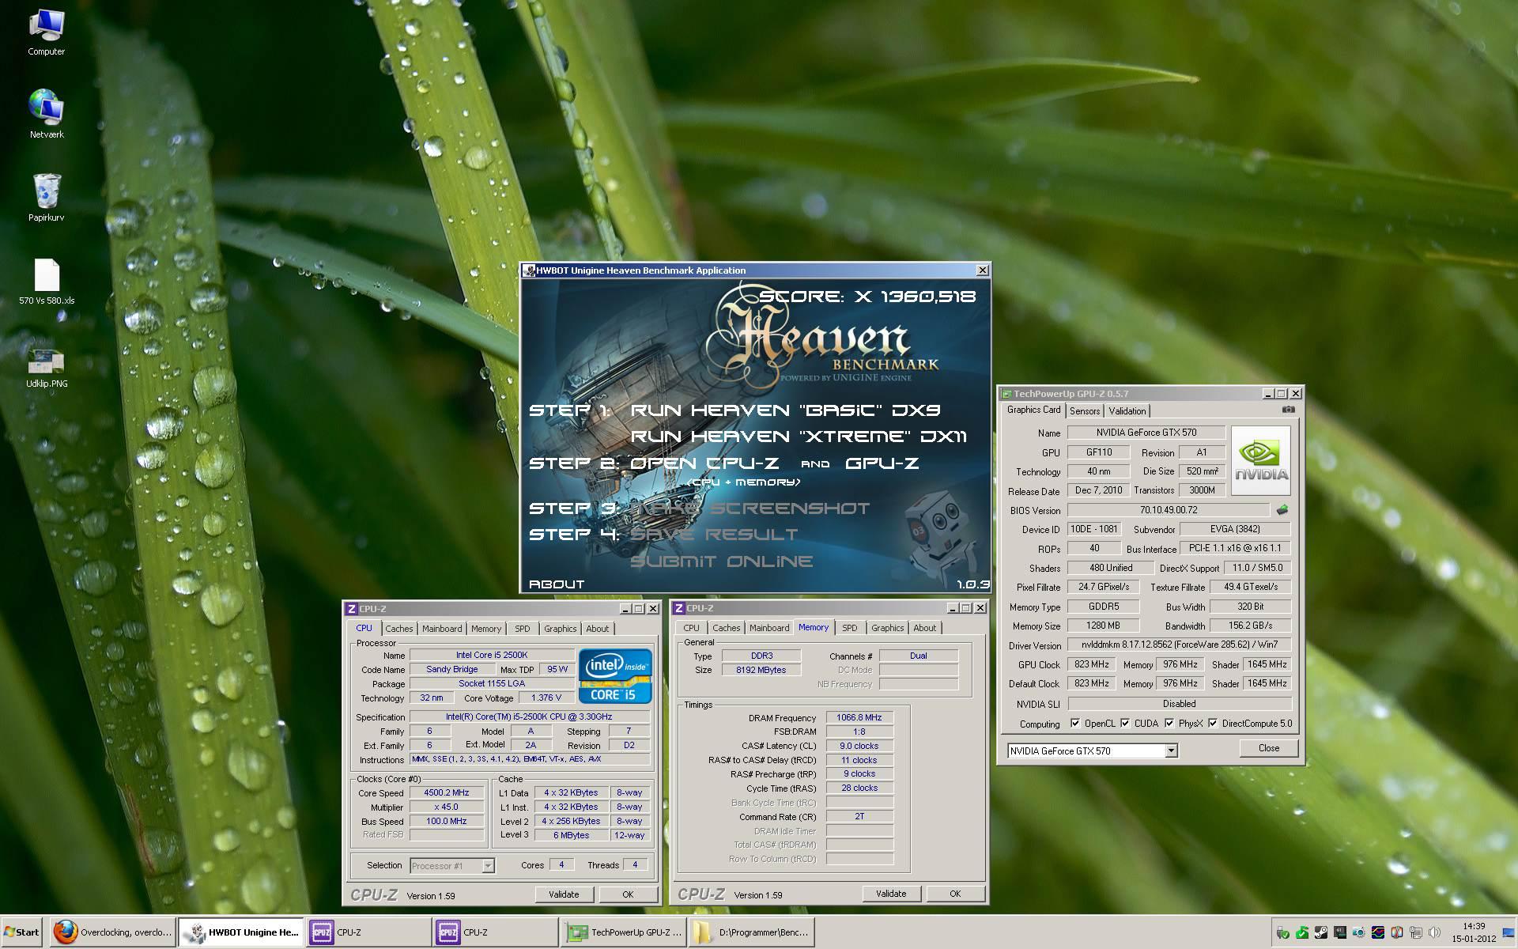Click the Show Desktop button at taskbar edge
The width and height of the screenshot is (1518, 949).
click(x=1509, y=933)
